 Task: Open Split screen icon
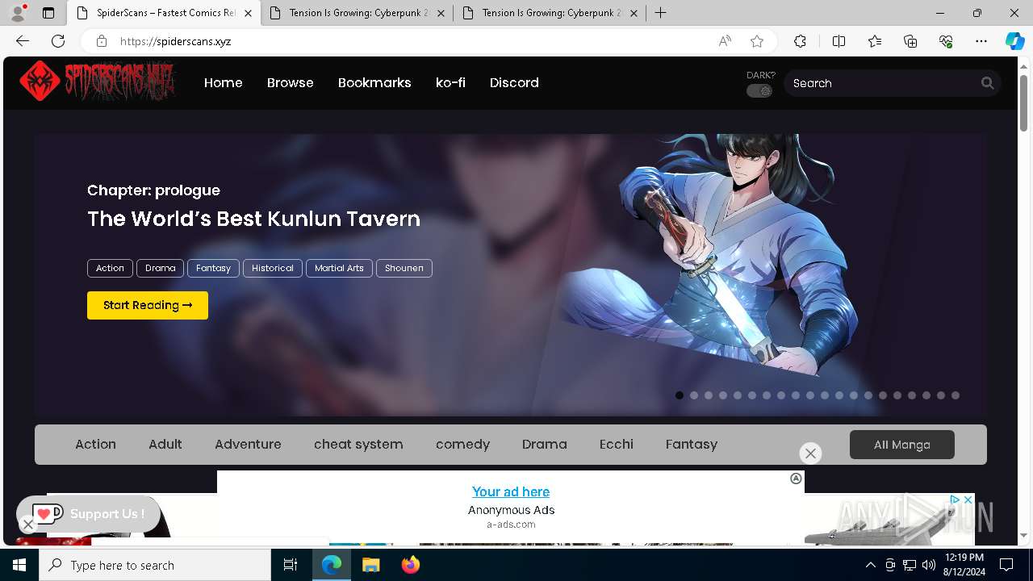839,41
